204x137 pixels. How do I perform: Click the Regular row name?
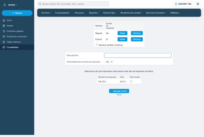(99, 33)
